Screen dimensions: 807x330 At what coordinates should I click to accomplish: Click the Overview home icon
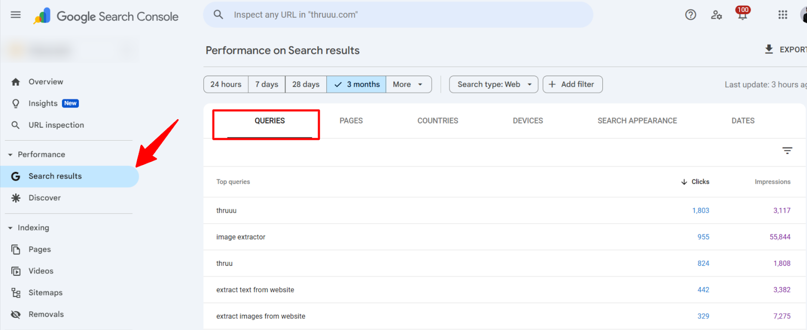click(x=16, y=82)
